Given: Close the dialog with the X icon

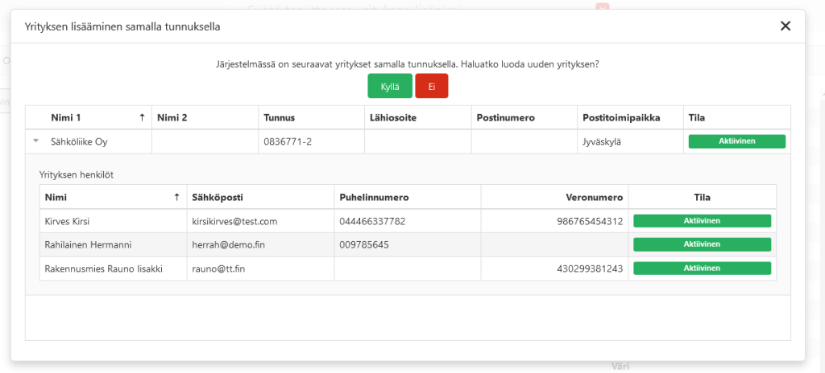Looking at the screenshot, I should coord(786,26).
